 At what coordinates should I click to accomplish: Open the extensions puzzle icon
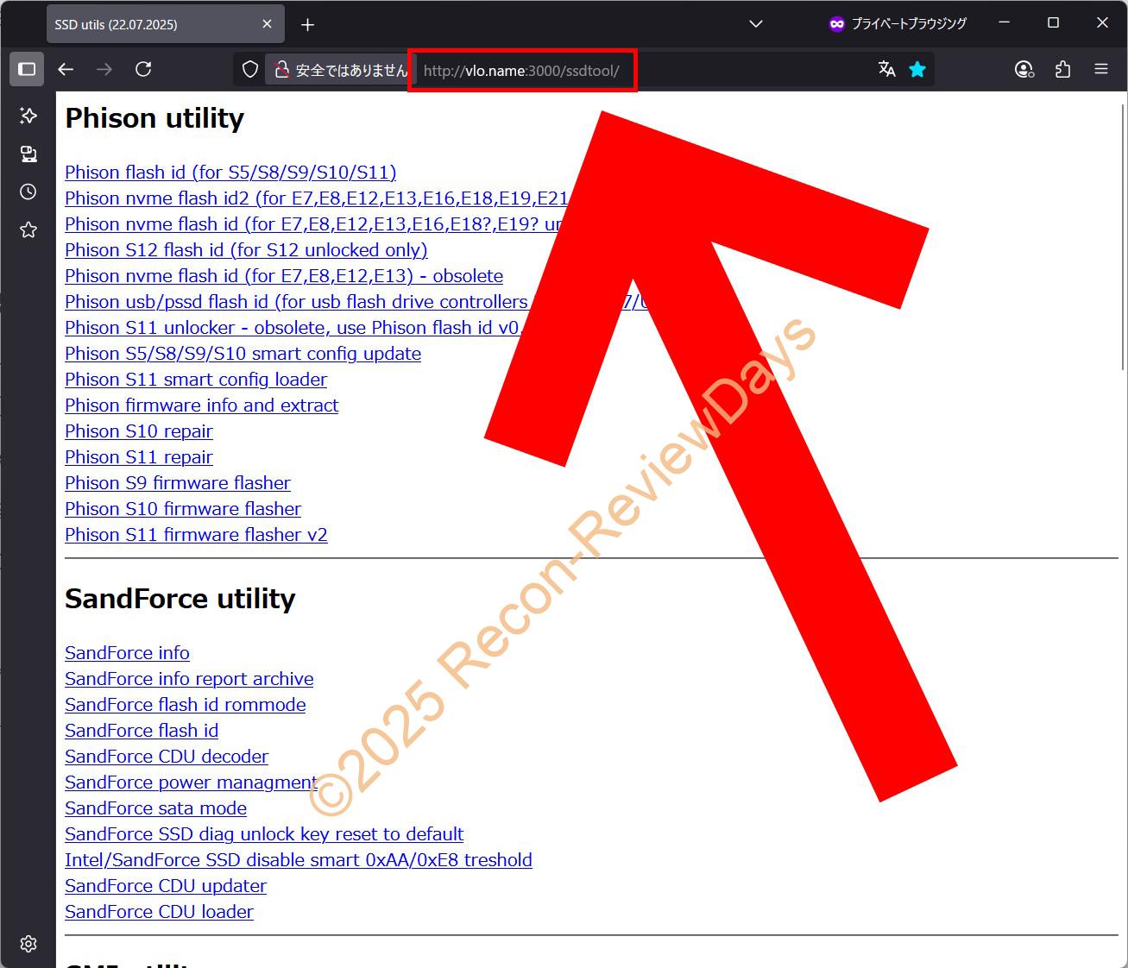1062,69
